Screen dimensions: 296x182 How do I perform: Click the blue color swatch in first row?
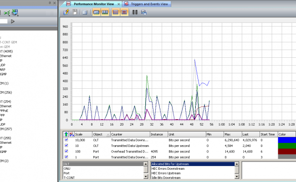pos(286,140)
